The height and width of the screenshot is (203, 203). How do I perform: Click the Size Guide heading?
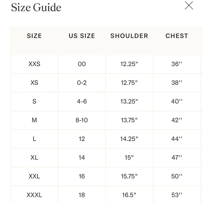point(36,7)
